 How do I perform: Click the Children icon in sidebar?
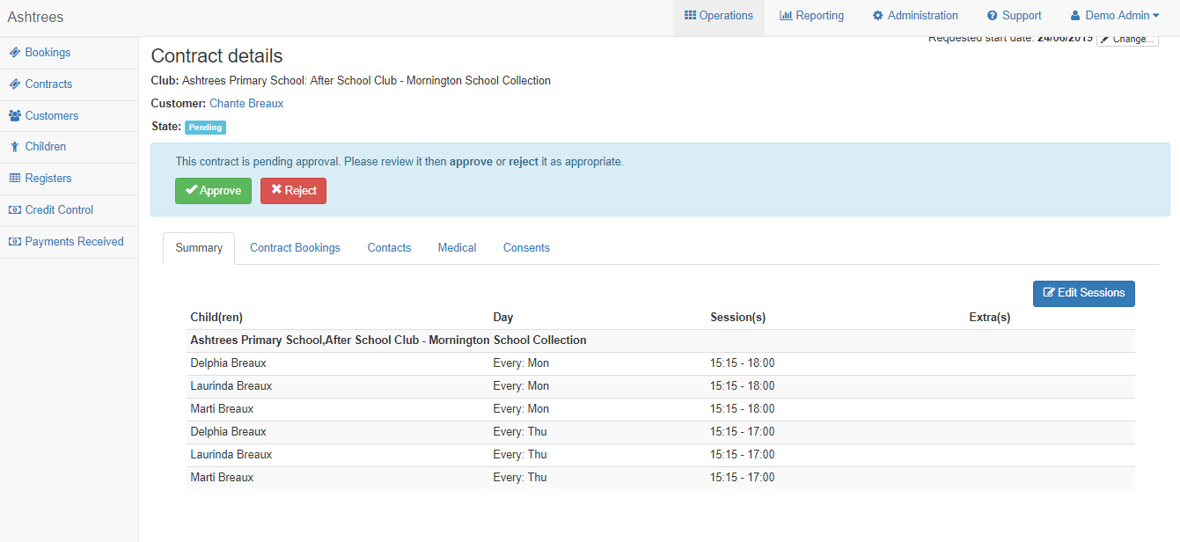[15, 147]
